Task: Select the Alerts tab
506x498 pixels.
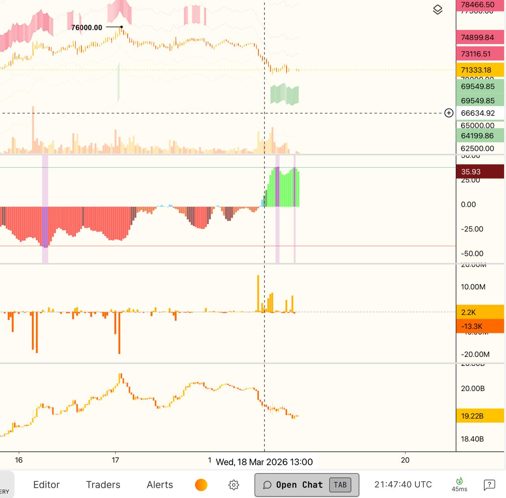Action: tap(160, 485)
